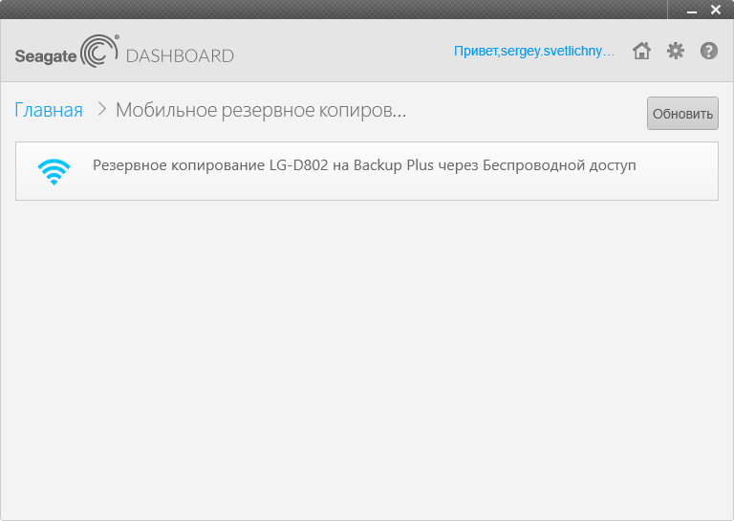The width and height of the screenshot is (734, 521).
Task: Close the Seagate Dashboard window
Action: 715,10
